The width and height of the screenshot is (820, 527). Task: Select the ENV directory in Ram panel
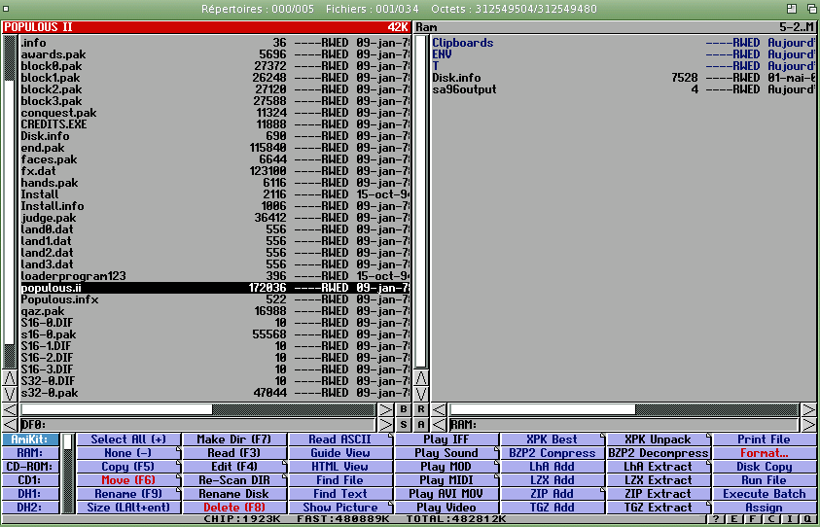pos(623,54)
